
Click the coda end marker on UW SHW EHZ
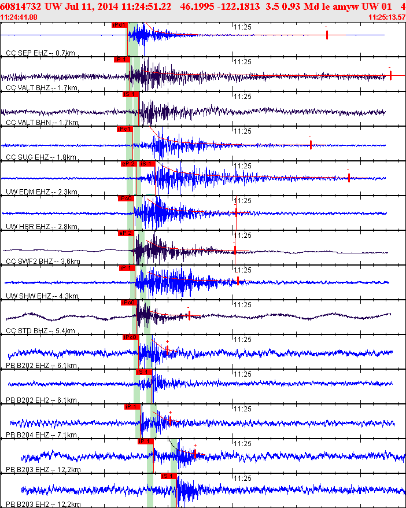click(x=238, y=281)
